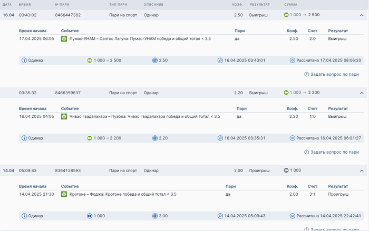
Task: Click Задать вопрос по пари under first bet
Action: [334, 75]
